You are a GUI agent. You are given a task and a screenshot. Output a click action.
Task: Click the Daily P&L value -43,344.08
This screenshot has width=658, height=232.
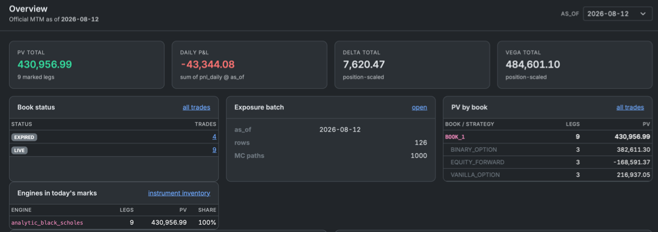pos(208,64)
